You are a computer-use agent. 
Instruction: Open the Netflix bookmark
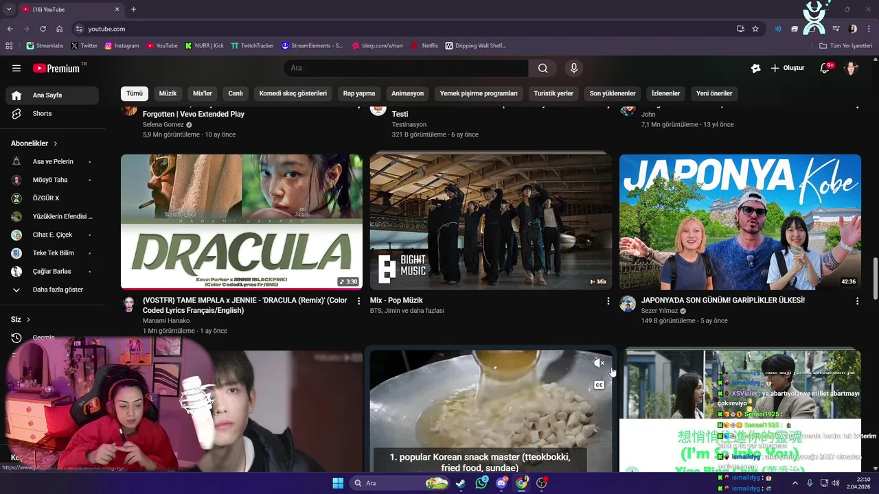tap(424, 46)
